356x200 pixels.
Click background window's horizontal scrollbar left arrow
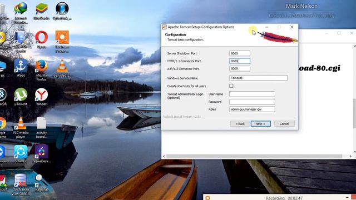click(164, 156)
